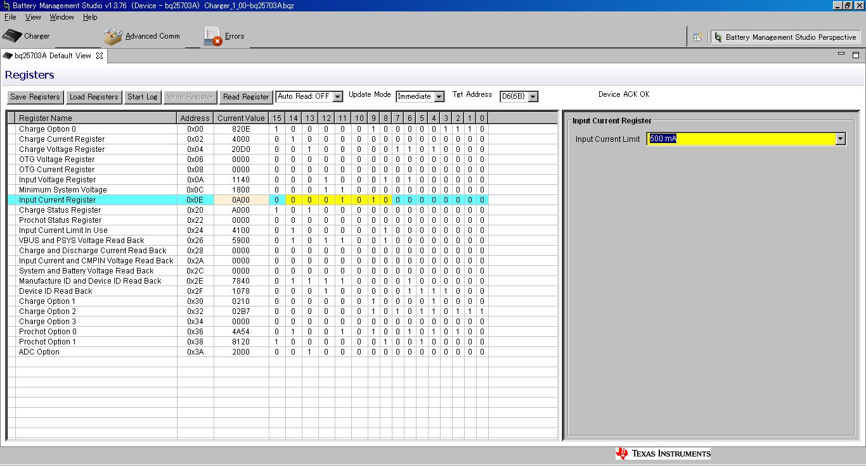The image size is (866, 466).
Task: Open the File menu
Action: click(10, 17)
